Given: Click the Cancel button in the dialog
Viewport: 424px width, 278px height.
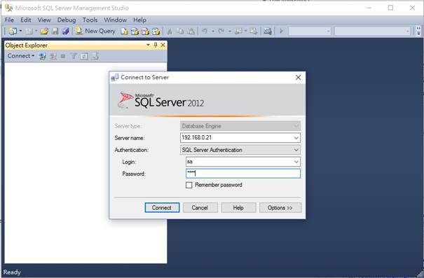Looking at the screenshot, I should 200,207.
